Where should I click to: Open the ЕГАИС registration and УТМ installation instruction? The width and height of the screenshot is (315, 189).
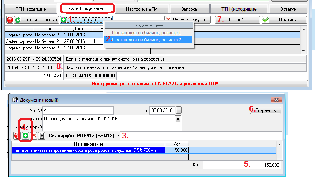[156, 83]
